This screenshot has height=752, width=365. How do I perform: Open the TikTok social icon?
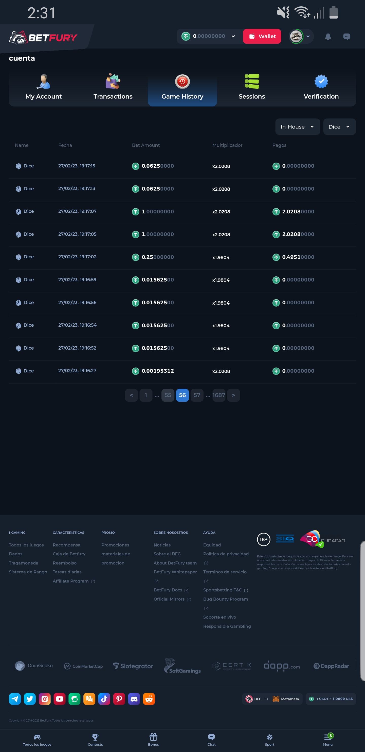pos(104,699)
